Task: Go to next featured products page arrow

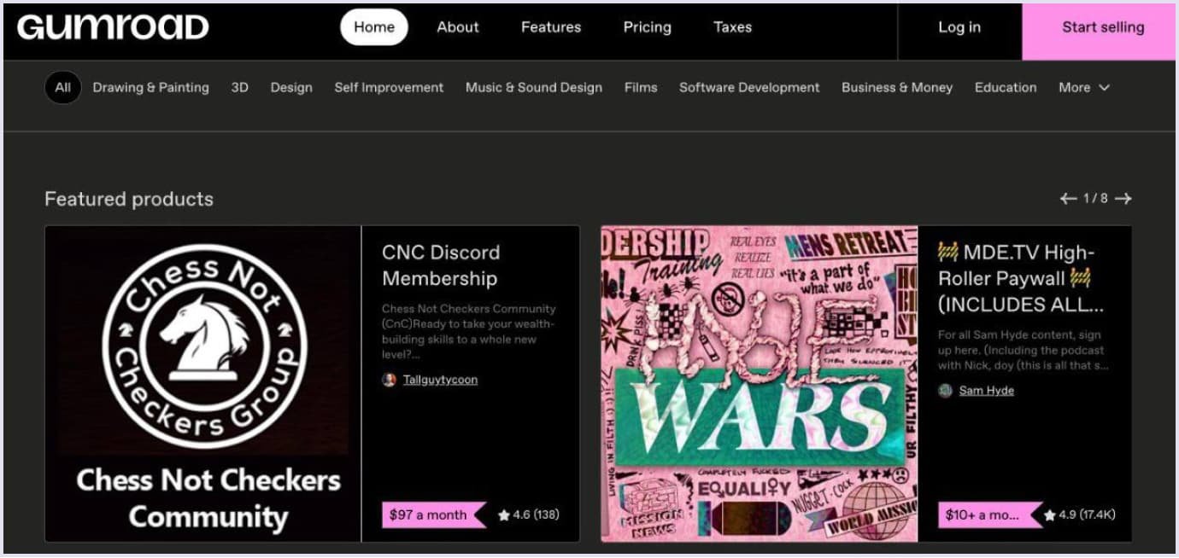Action: (x=1123, y=199)
